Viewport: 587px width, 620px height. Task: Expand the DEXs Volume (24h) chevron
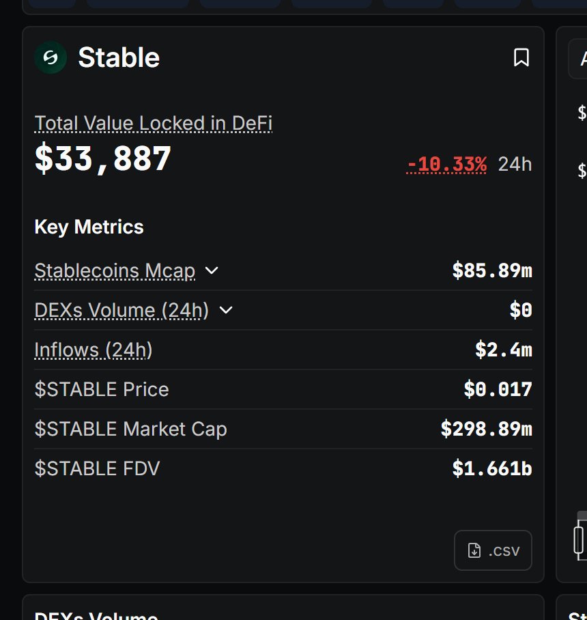coord(226,310)
